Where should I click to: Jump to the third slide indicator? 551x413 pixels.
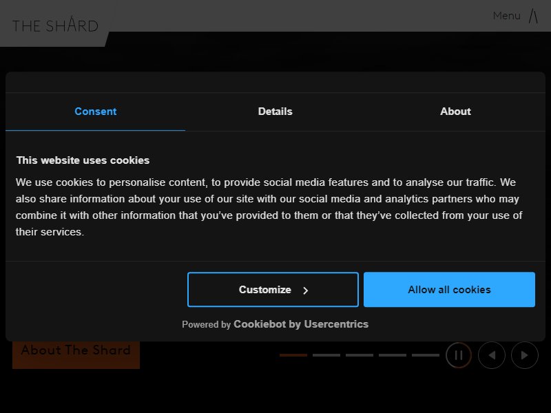click(x=359, y=355)
